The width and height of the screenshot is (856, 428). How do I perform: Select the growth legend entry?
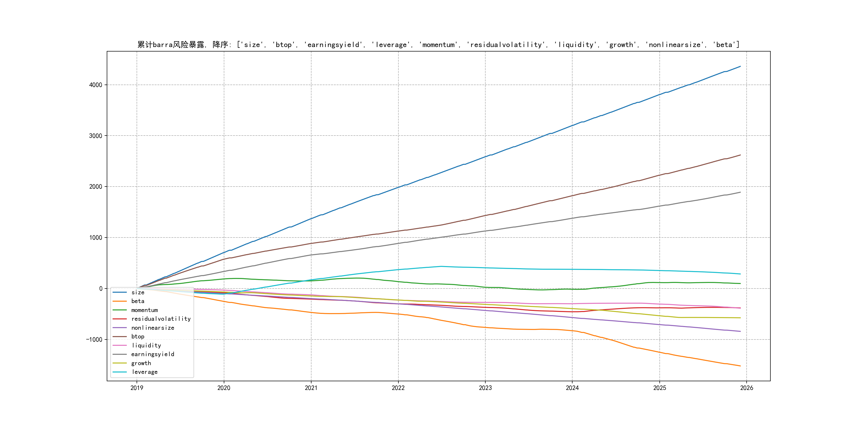point(141,363)
